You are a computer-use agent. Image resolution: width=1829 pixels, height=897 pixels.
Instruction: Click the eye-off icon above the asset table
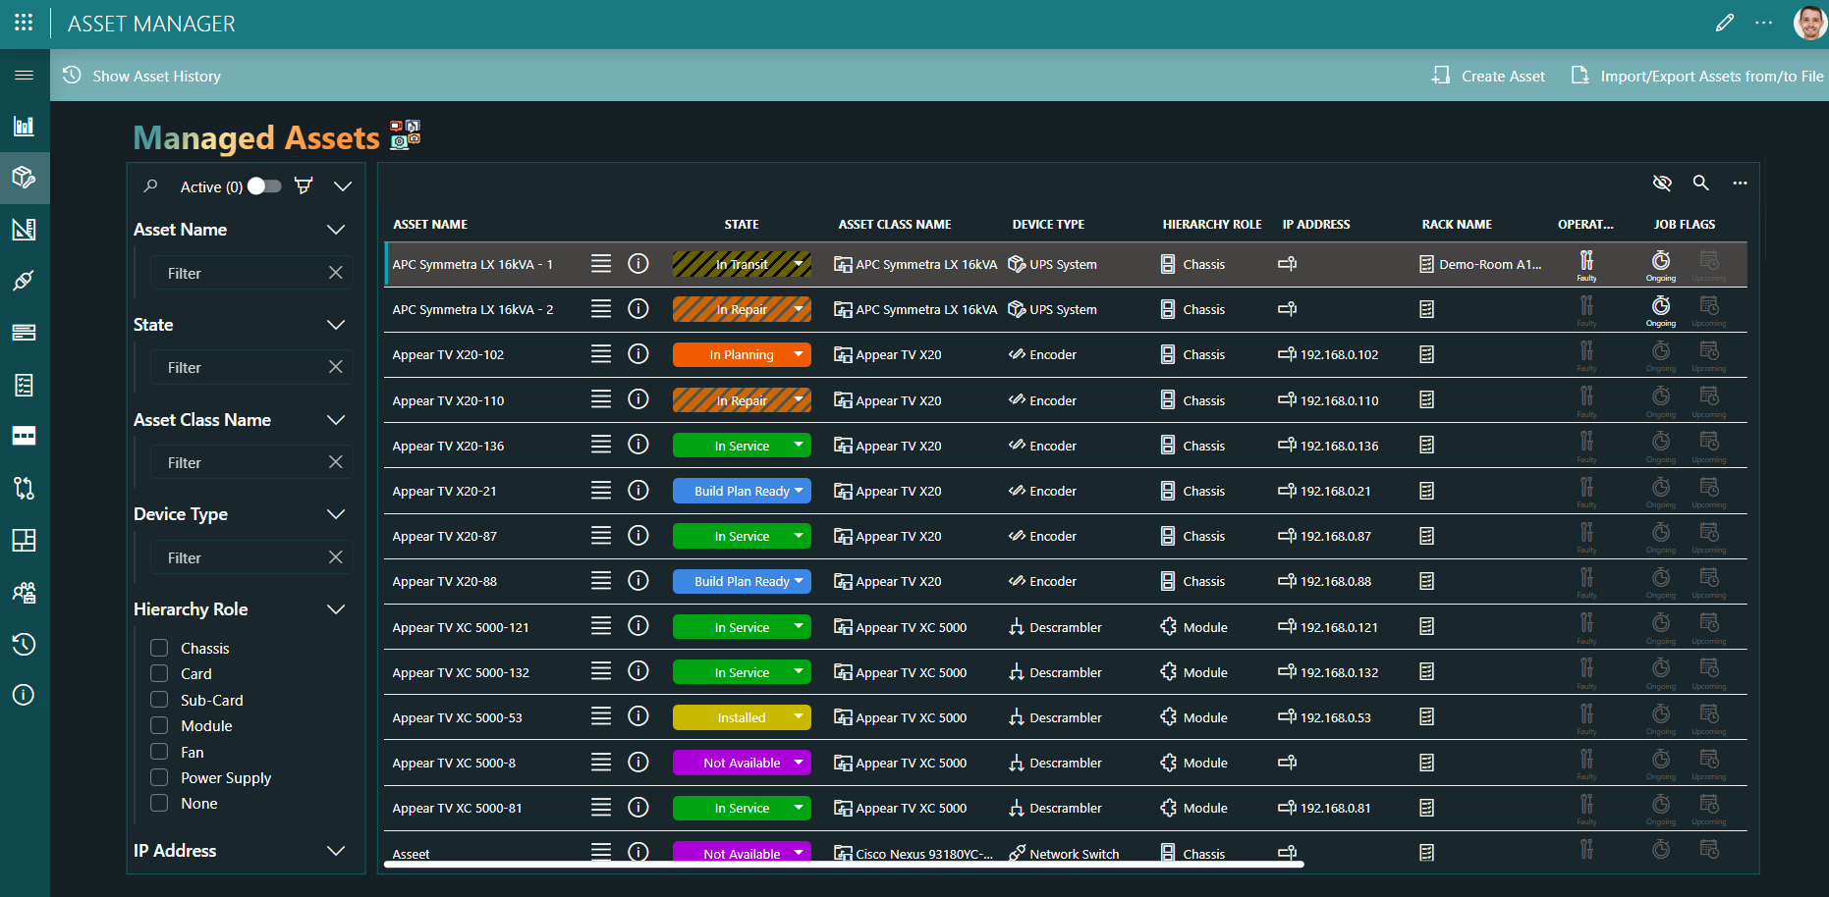[x=1662, y=183]
